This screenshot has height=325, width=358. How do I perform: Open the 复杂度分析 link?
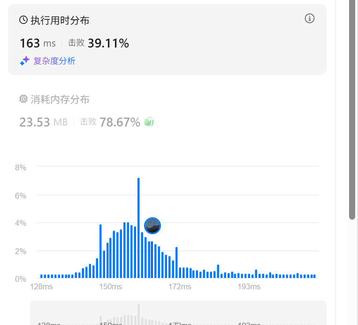coord(54,61)
